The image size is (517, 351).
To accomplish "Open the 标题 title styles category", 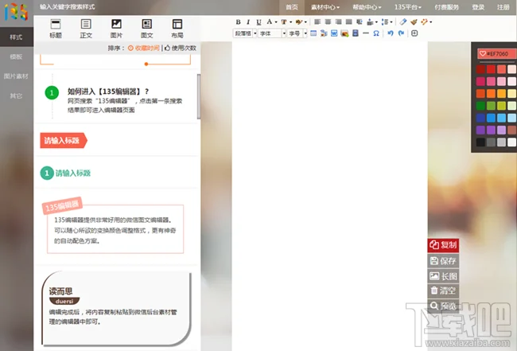I will pyautogui.click(x=56, y=29).
